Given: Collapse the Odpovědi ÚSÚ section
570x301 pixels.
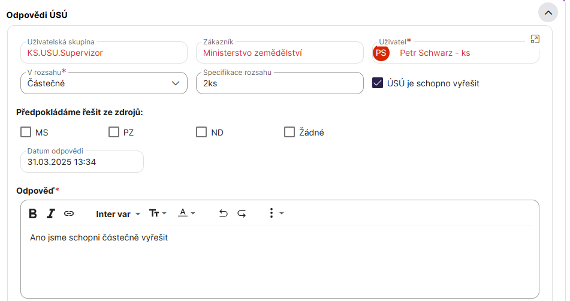Looking at the screenshot, I should click(548, 13).
